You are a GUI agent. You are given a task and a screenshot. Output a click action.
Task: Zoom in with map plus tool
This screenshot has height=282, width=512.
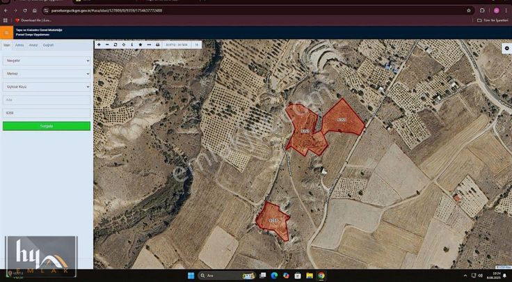pos(99,45)
